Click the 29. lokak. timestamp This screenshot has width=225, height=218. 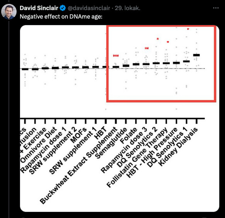pos(127,8)
